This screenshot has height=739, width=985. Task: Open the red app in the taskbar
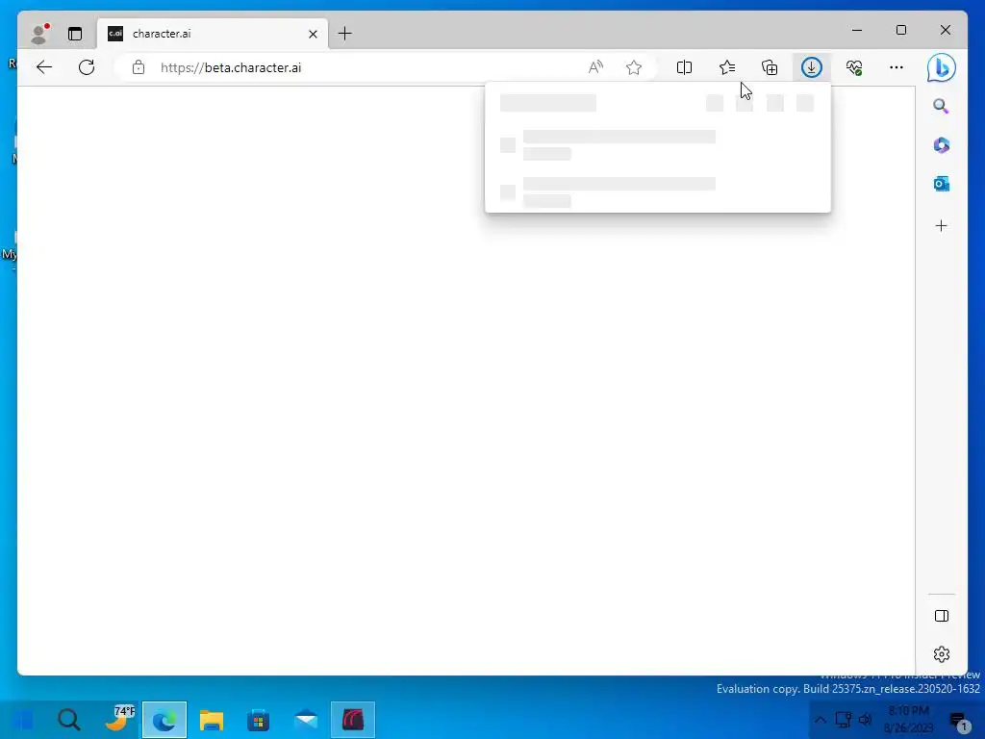coord(353,720)
